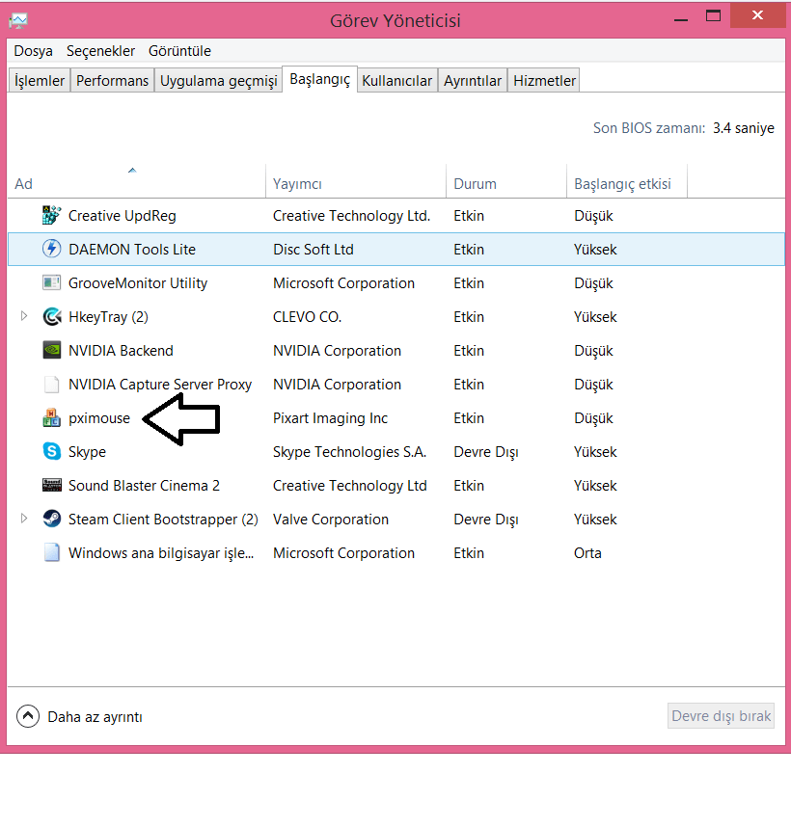Click Skype's Devre Dışı status cell
The height and width of the screenshot is (827, 791).
point(486,452)
